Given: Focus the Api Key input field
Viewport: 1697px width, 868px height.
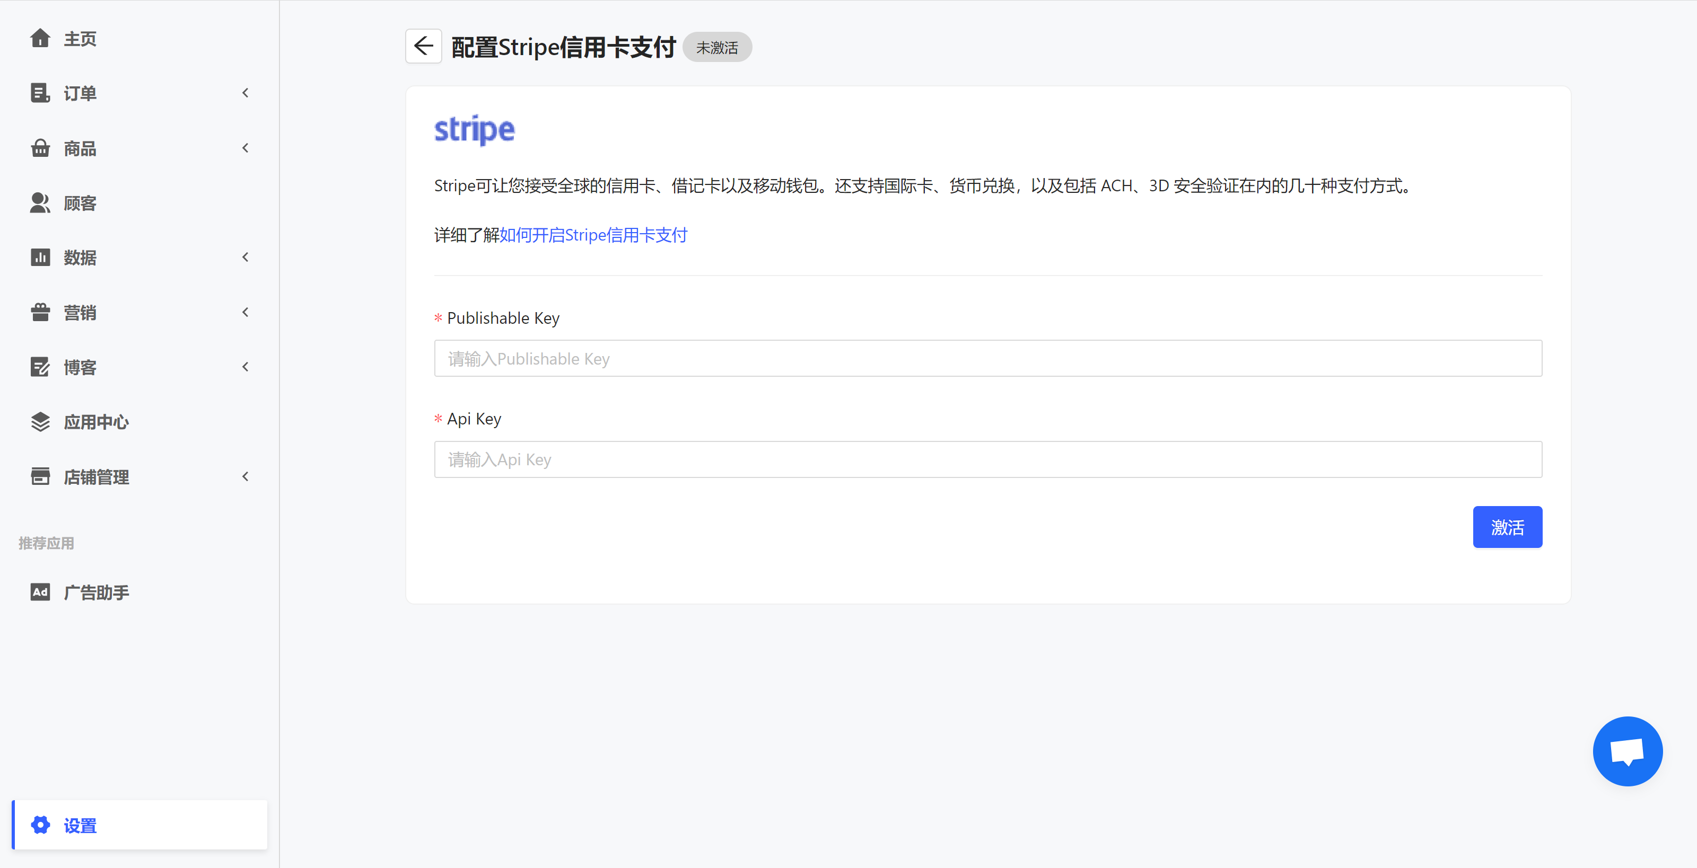Looking at the screenshot, I should [987, 459].
